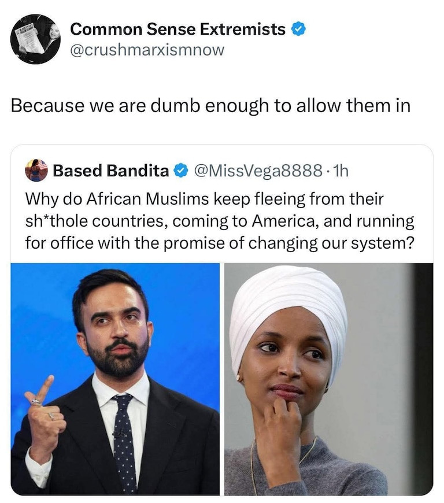Open the @MissVega8888 handle
Image resolution: width=444 pixels, height=503 pixels.
coord(258,171)
